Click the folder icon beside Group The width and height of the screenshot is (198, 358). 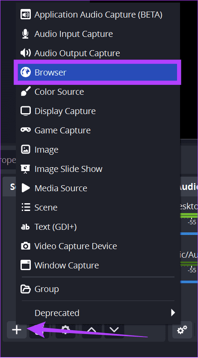pyautogui.click(x=26, y=289)
